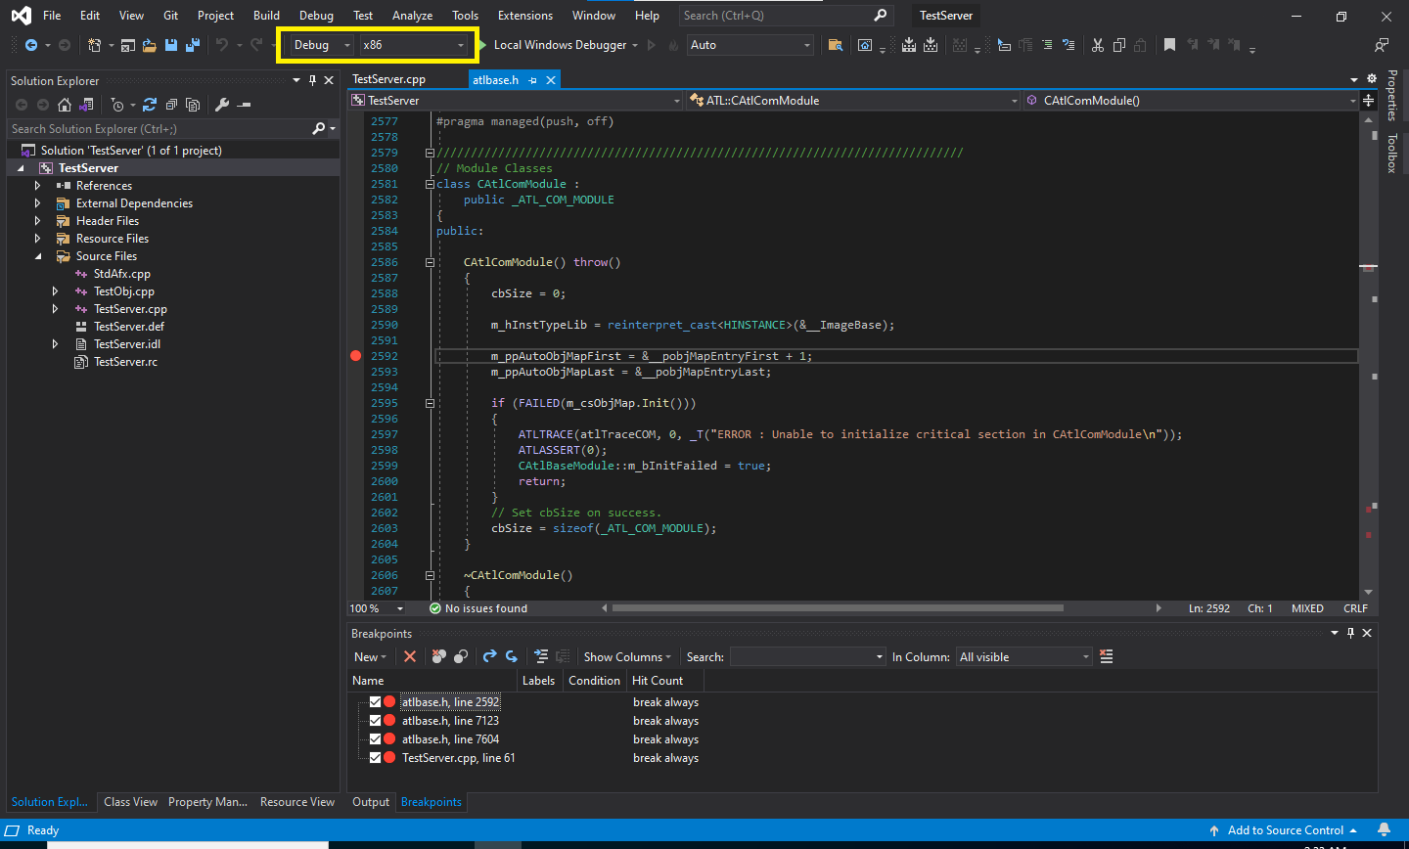Open Properties wrench icon in Solution Explorer
This screenshot has width=1409, height=849.
click(x=222, y=105)
